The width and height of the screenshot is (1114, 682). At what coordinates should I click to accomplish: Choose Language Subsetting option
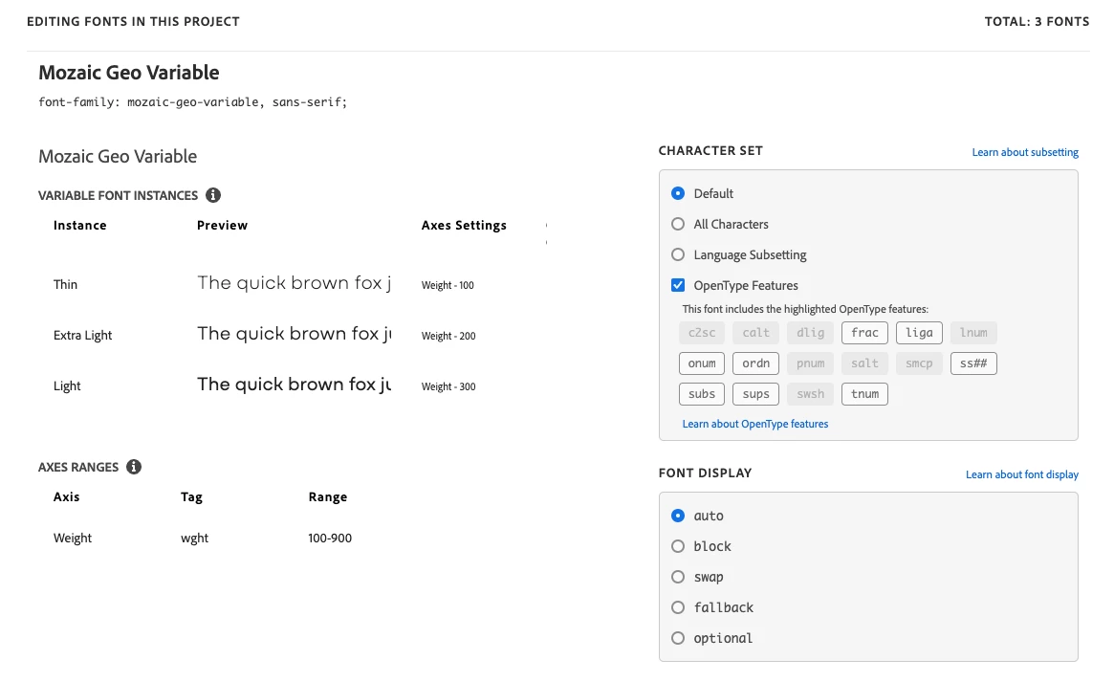click(x=678, y=254)
